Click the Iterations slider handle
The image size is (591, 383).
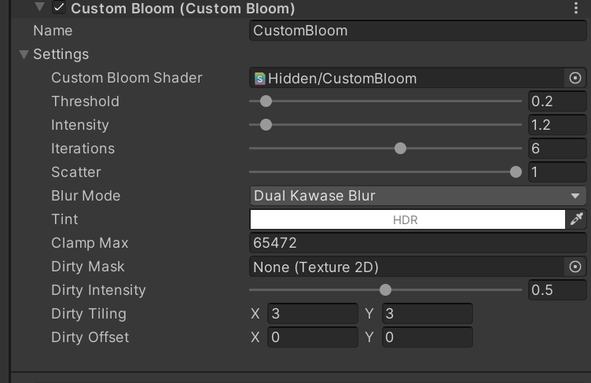point(400,149)
